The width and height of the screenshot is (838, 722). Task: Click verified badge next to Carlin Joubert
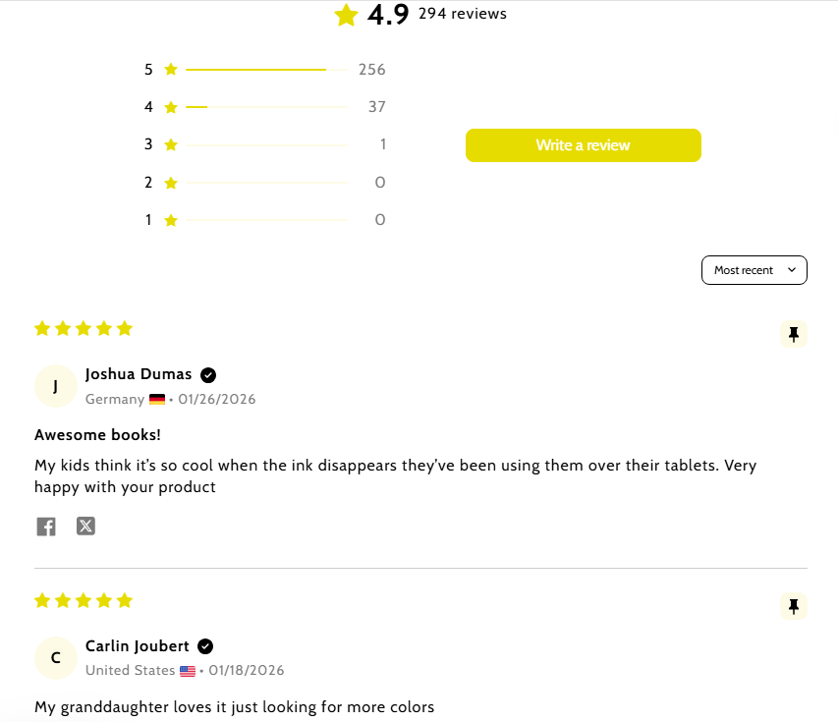coord(205,646)
